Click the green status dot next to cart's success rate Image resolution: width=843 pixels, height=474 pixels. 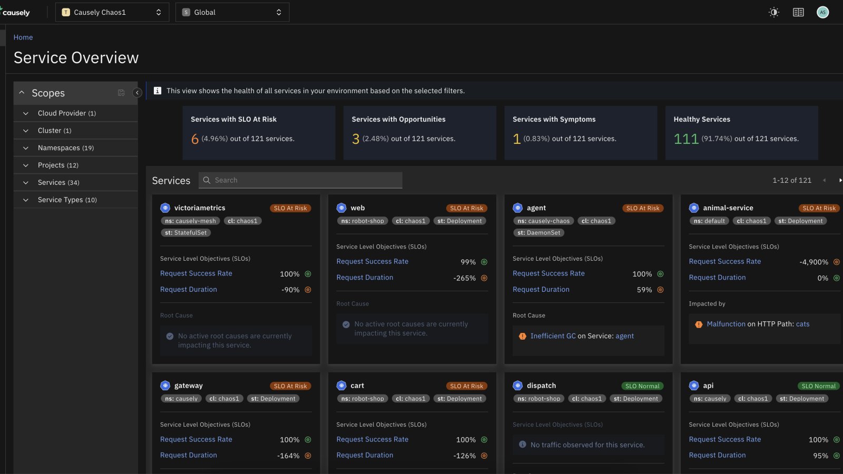[484, 439]
